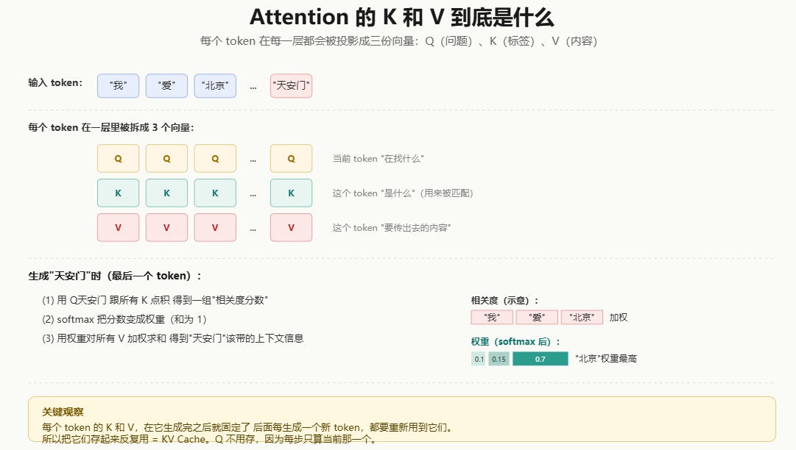
Task: Click the "相关度（示意）:" label
Action: 505,301
